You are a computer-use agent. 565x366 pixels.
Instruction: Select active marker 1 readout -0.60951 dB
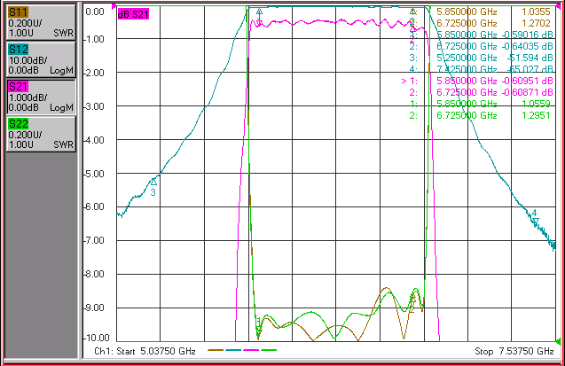(528, 81)
